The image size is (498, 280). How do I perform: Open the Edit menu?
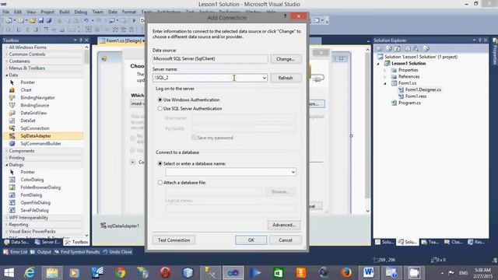click(x=18, y=12)
